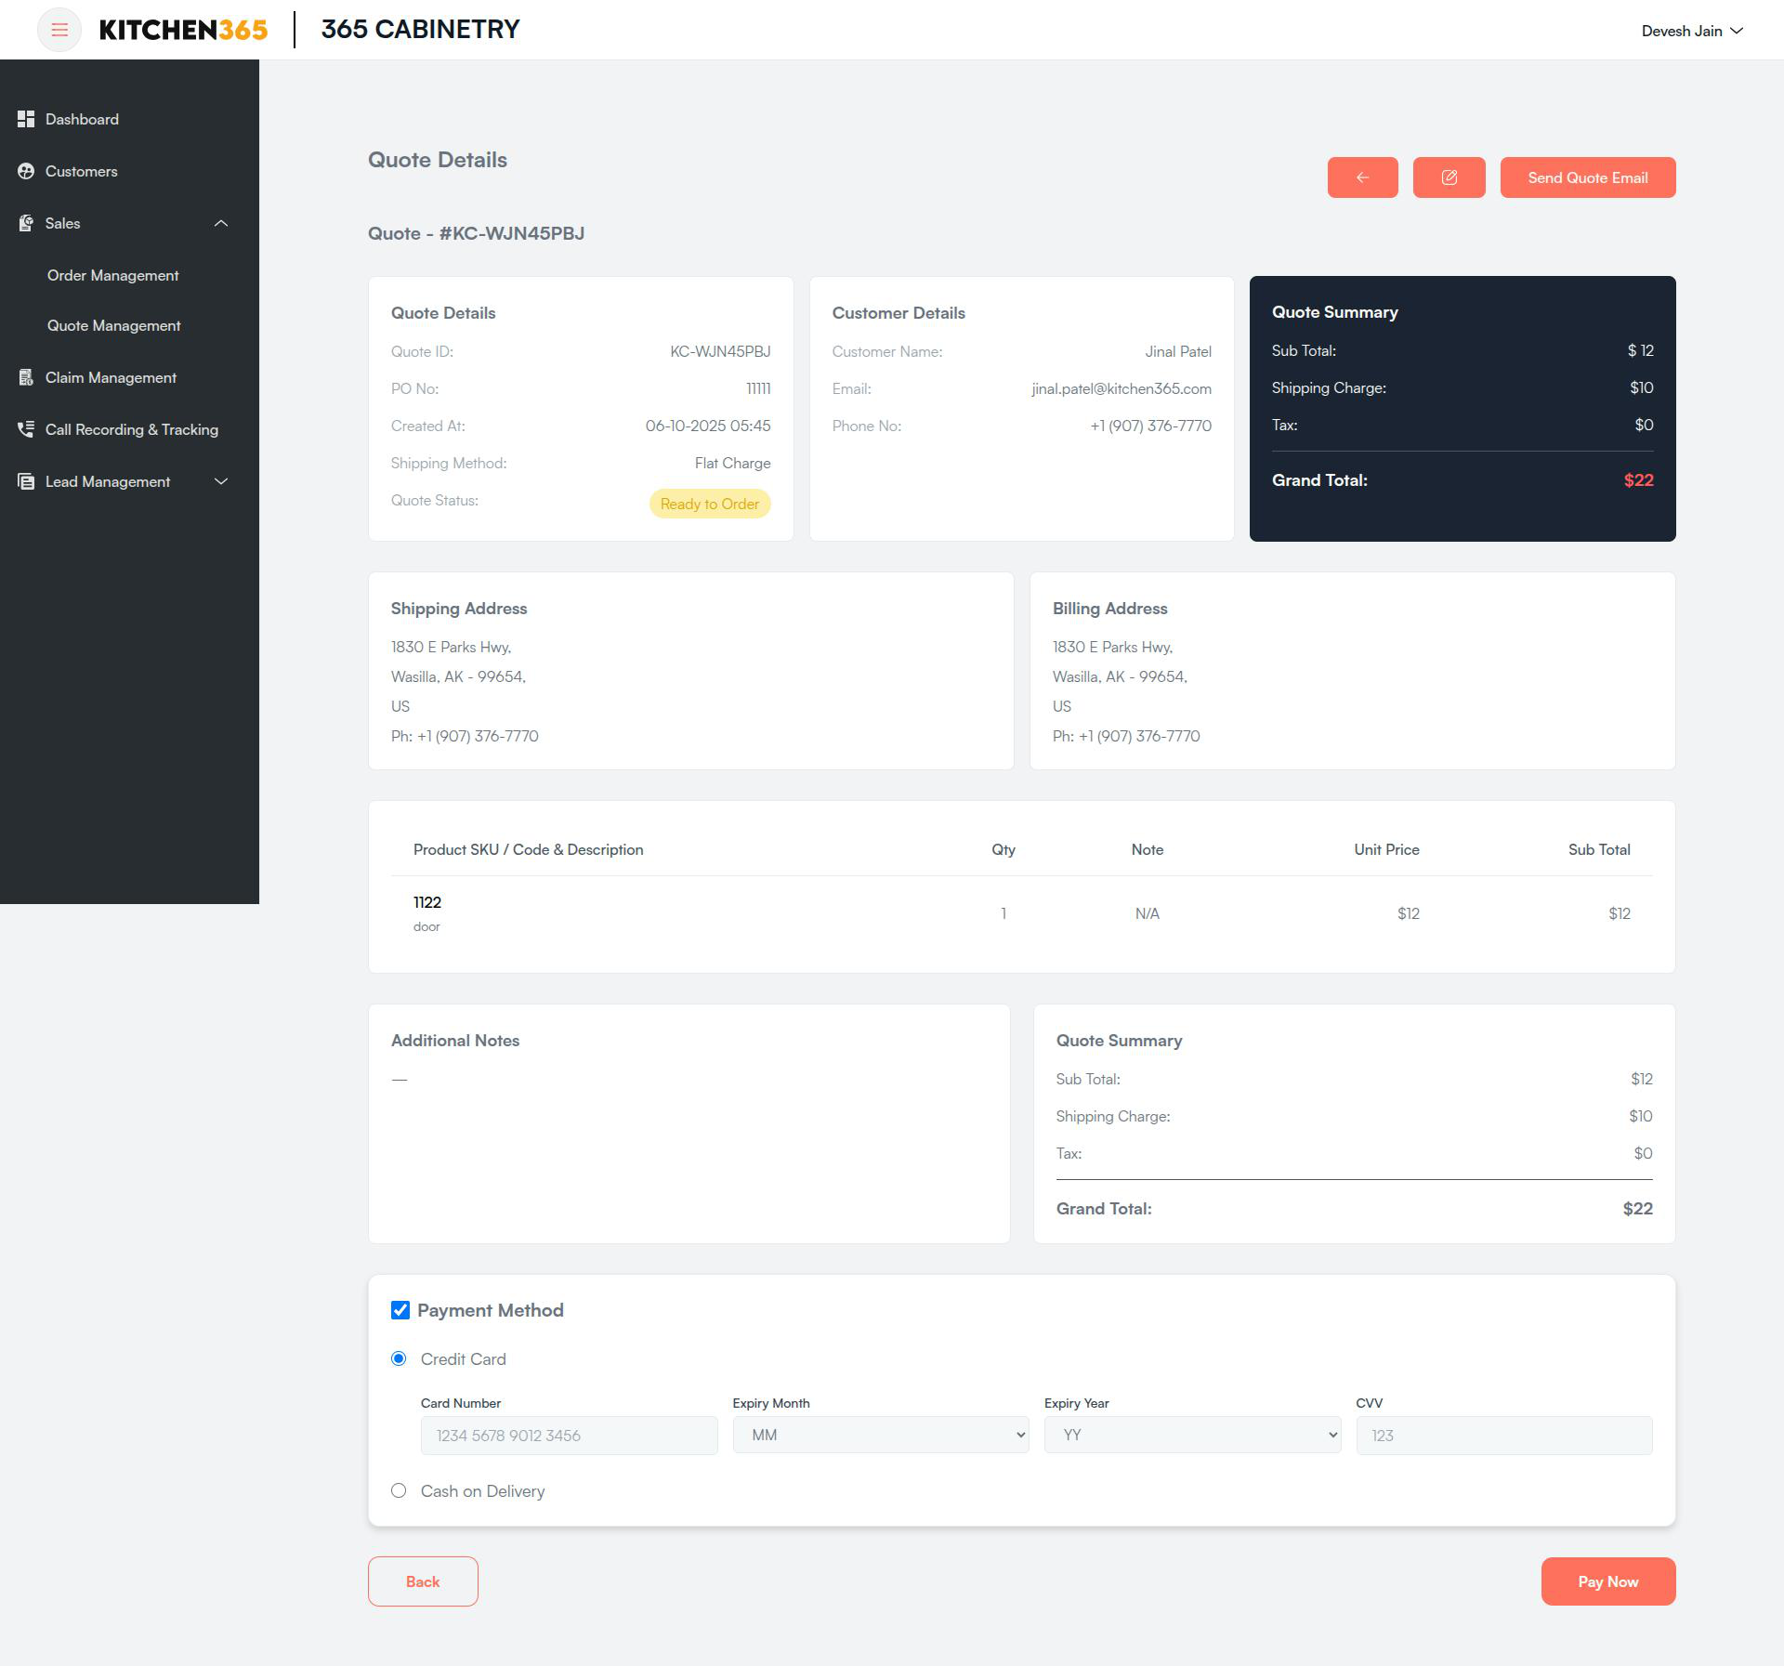The height and width of the screenshot is (1666, 1784).
Task: Uncheck the Payment Method checkbox
Action: click(400, 1310)
